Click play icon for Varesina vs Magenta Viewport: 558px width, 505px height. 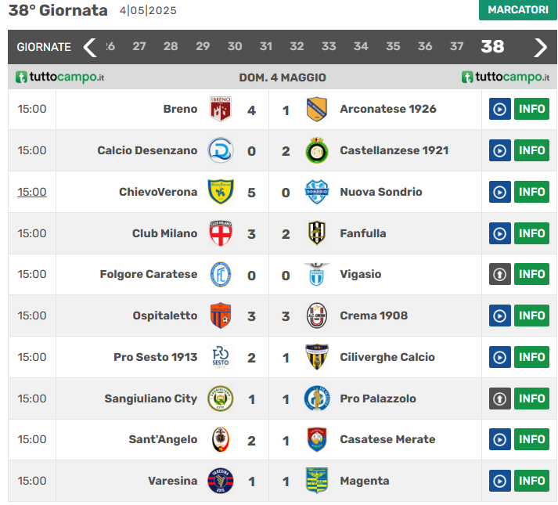(x=500, y=481)
